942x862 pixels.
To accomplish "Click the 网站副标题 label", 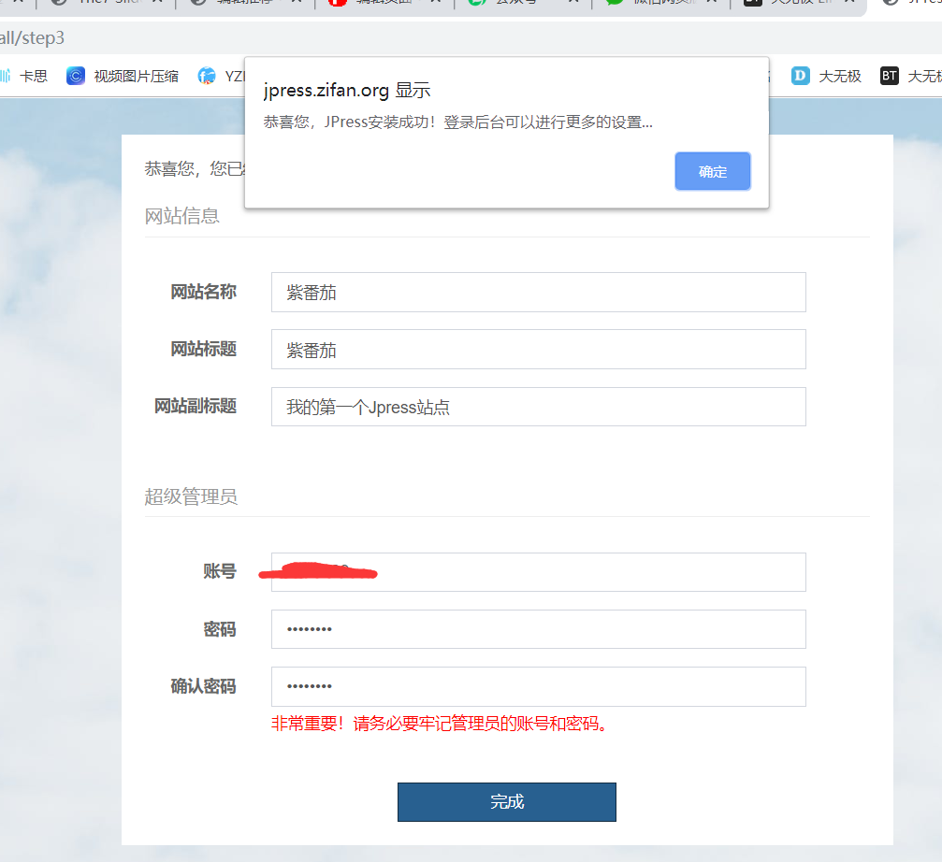I will click(196, 406).
